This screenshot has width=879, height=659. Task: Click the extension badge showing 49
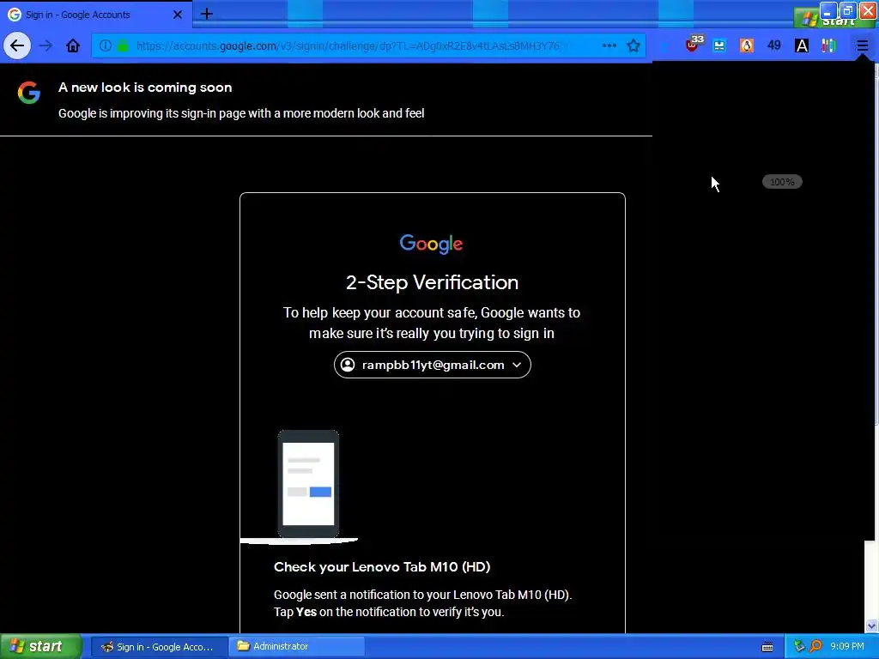(774, 45)
